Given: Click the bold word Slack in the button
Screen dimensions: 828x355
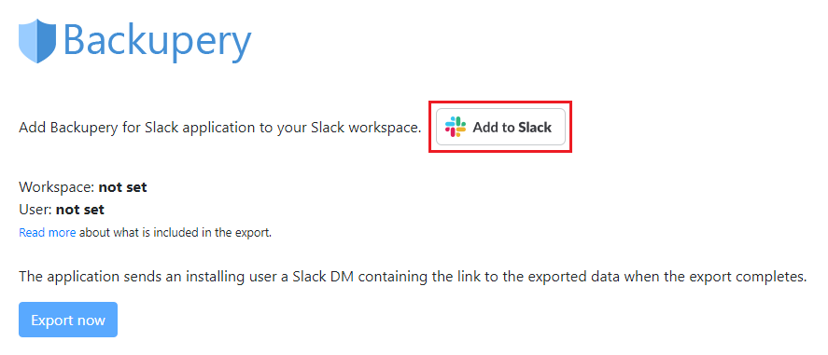Looking at the screenshot, I should 534,127.
